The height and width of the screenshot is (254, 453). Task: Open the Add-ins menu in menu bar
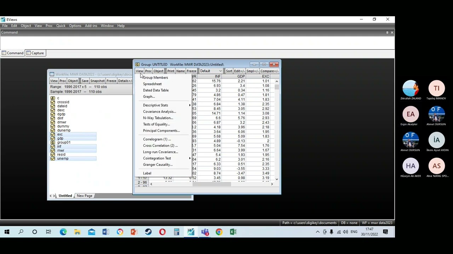point(91,26)
